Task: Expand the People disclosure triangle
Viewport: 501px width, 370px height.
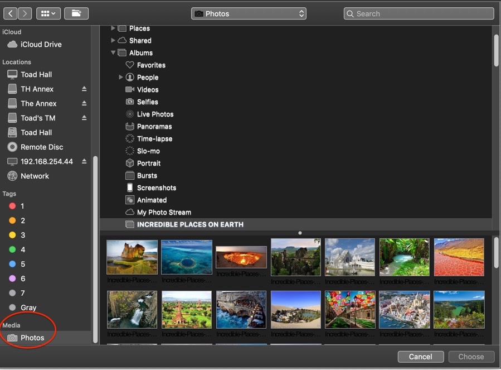Action: tap(121, 77)
